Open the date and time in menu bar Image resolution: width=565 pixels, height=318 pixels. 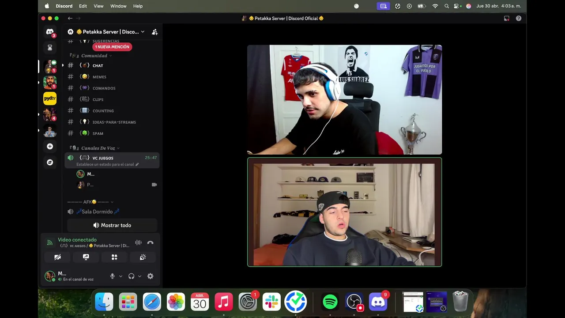pyautogui.click(x=499, y=6)
